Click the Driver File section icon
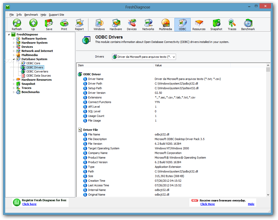 coord(80,130)
